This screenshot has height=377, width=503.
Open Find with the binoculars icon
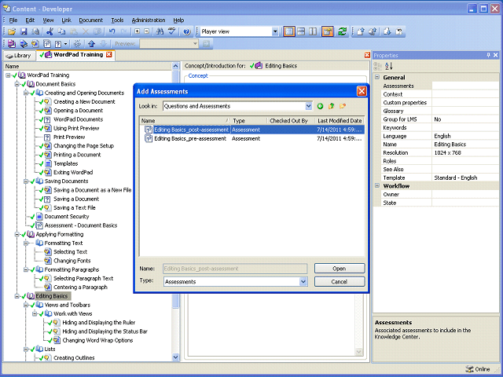coord(160,31)
